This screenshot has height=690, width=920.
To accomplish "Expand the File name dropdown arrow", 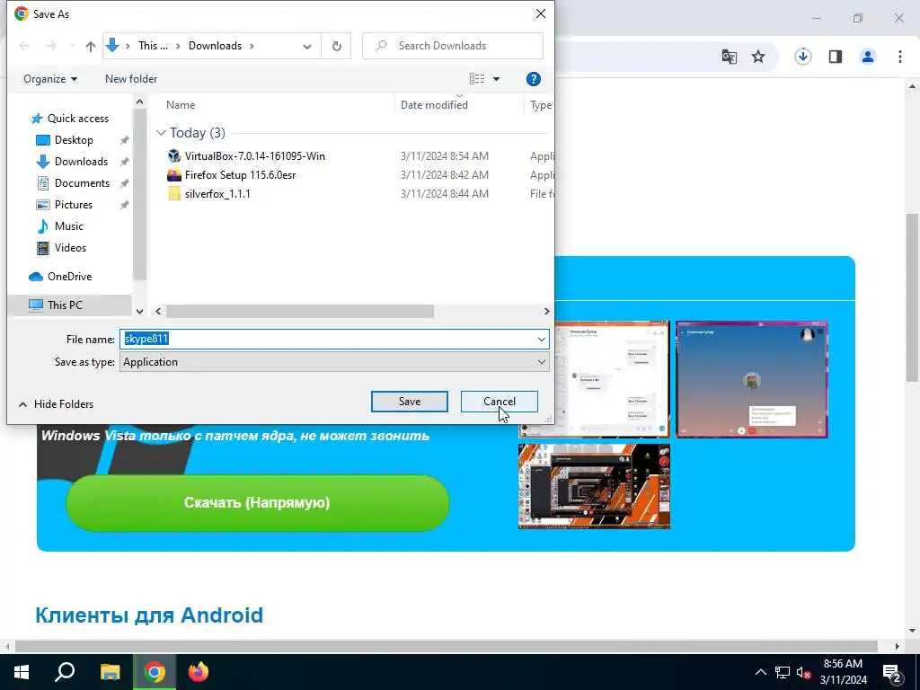I will [x=542, y=339].
